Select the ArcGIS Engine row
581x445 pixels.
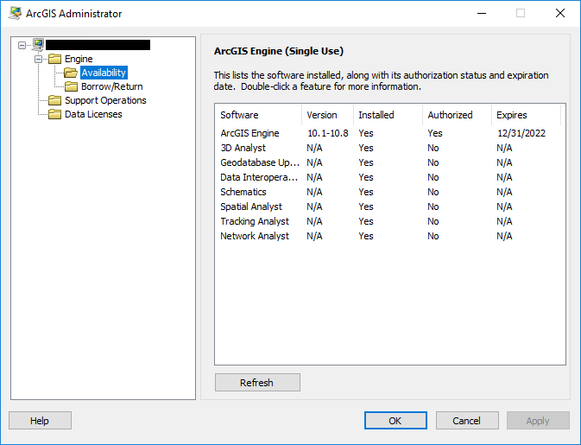tap(390, 133)
